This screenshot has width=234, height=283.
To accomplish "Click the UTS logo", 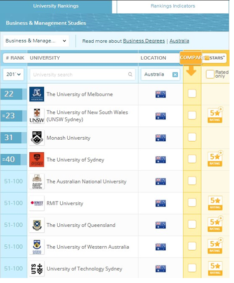I will 37,269.
